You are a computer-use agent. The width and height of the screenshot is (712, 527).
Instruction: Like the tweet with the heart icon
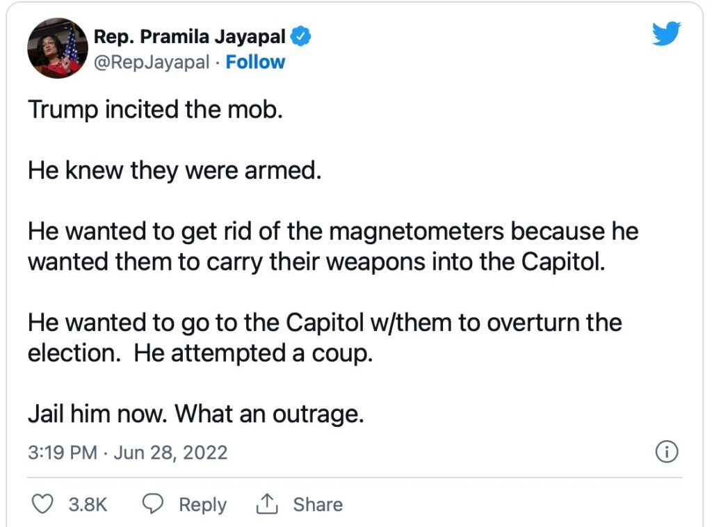coord(43,504)
